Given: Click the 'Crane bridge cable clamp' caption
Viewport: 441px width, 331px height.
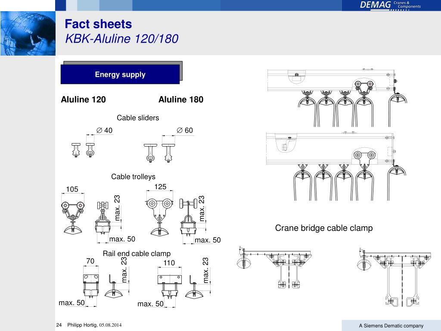Looking at the screenshot, I should pyautogui.click(x=324, y=228).
